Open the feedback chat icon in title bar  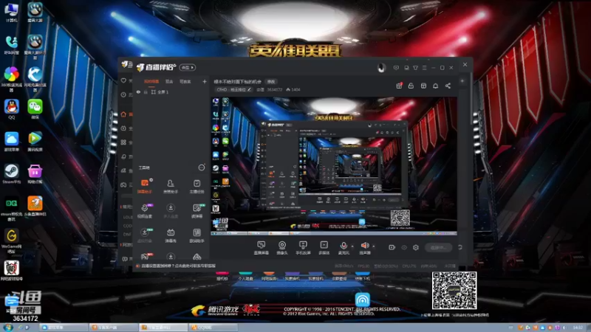point(396,68)
